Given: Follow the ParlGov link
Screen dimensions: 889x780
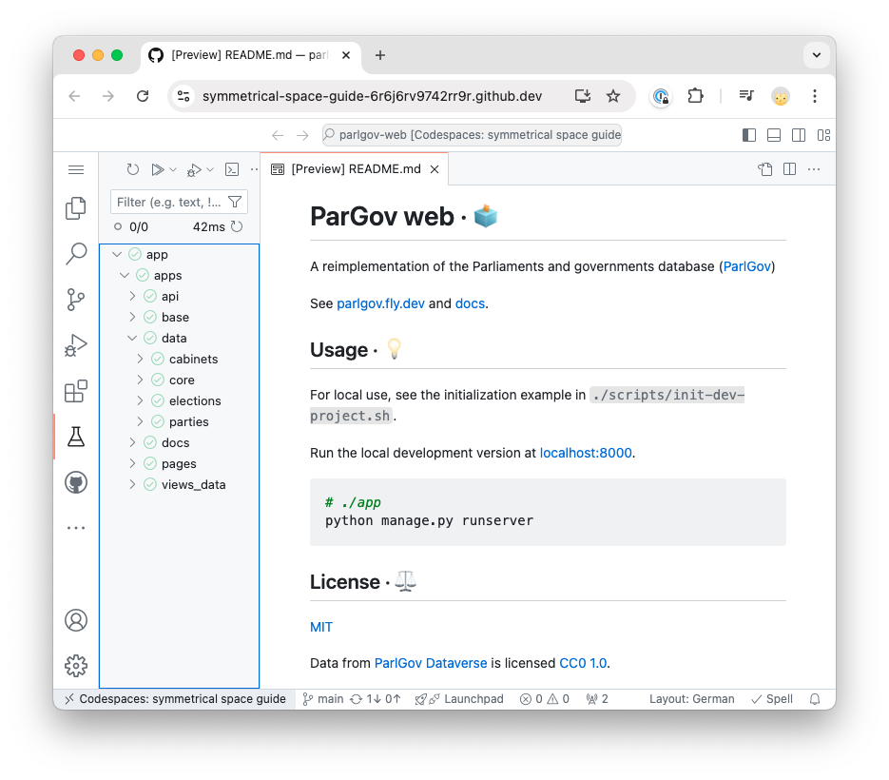Looking at the screenshot, I should point(746,266).
